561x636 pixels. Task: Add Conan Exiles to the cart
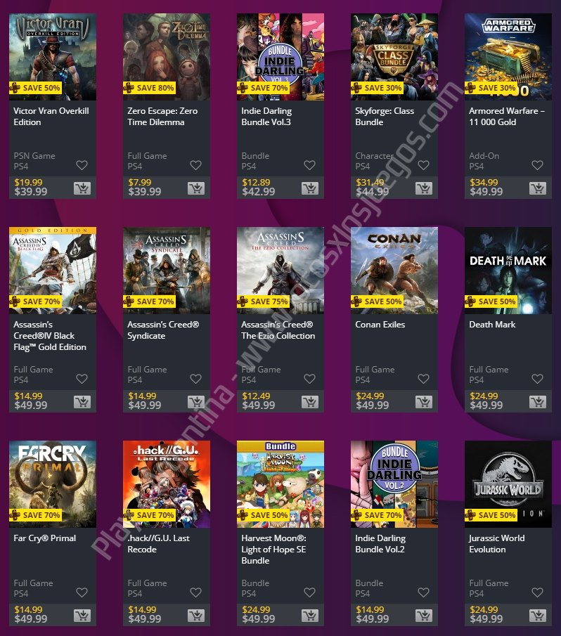pyautogui.click(x=424, y=401)
